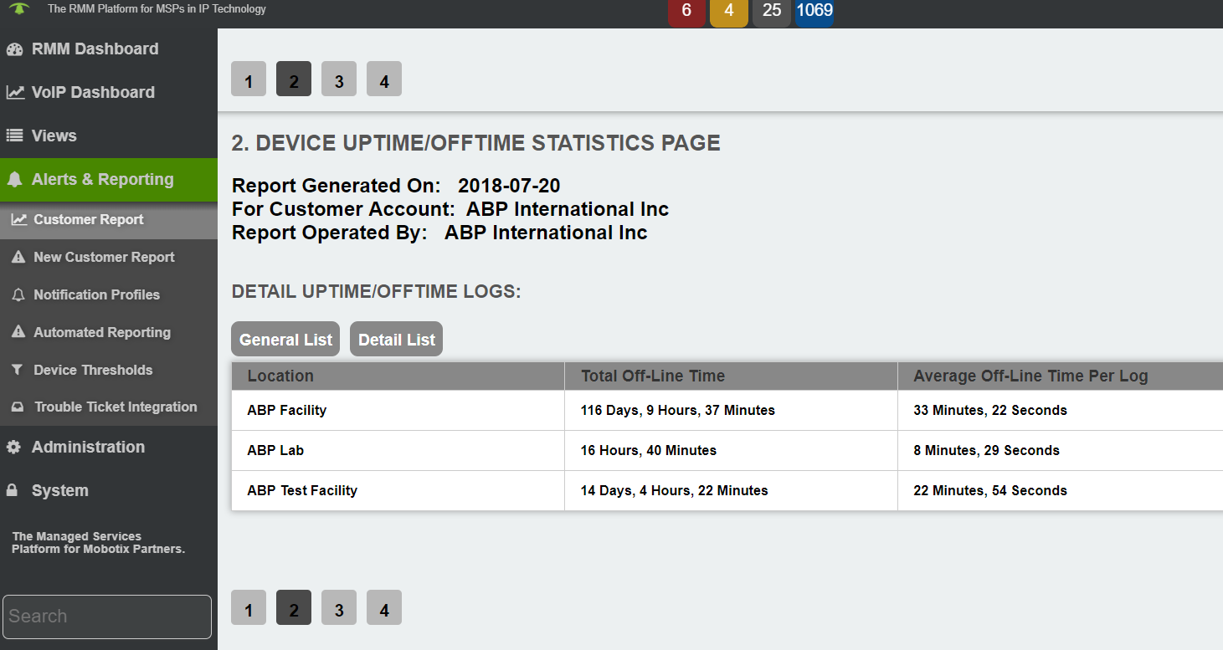Click the Views list icon
Screen dimensions: 1223x650
(14, 136)
